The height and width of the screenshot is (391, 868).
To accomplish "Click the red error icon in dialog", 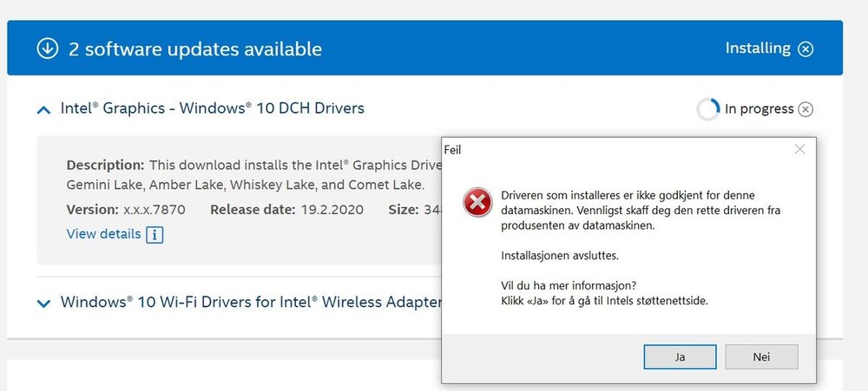I will [477, 202].
